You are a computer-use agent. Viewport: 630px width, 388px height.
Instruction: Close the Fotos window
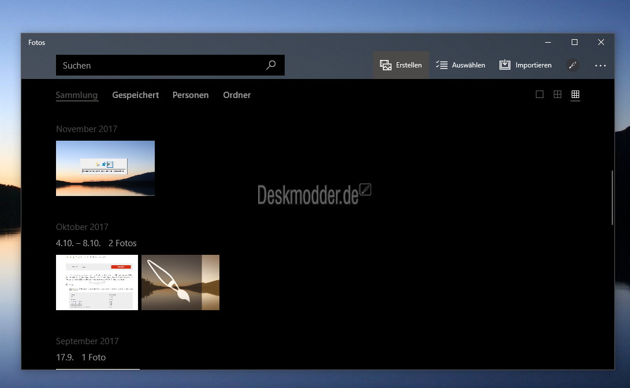point(601,42)
